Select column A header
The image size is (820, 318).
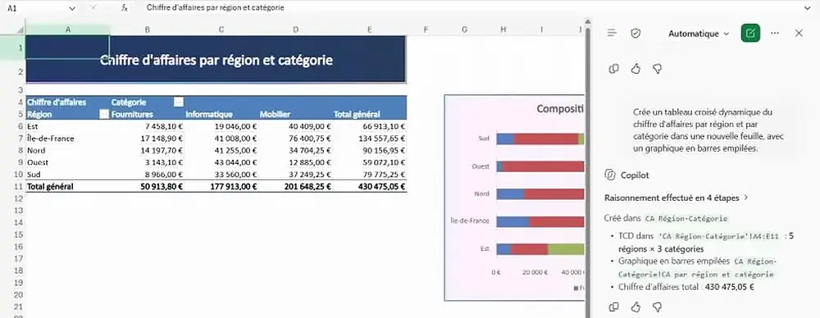(67, 30)
